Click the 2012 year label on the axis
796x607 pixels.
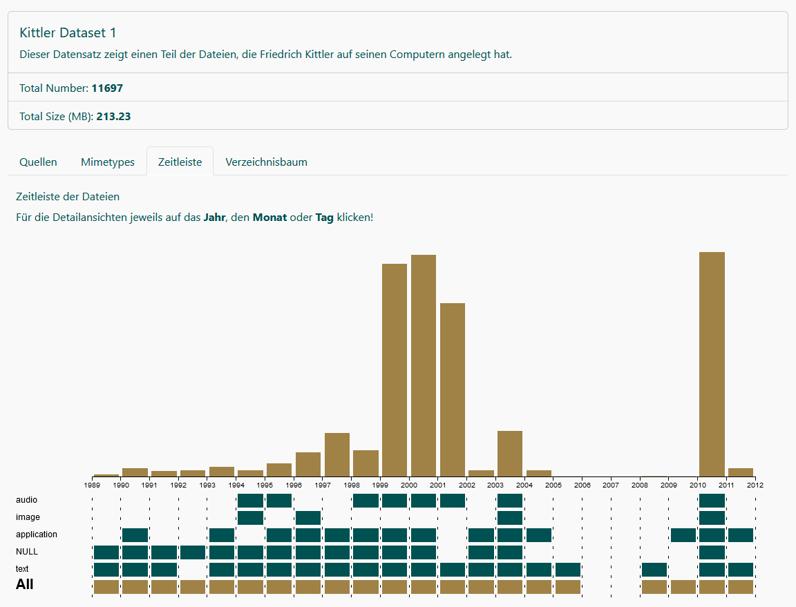click(755, 485)
